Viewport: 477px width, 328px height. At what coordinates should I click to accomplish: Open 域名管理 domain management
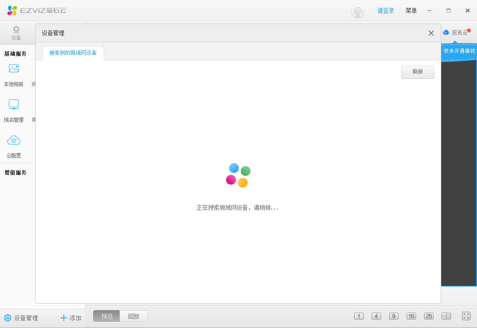13,110
